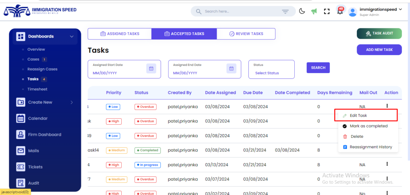Screen dimensions: 410x195
Task: Switch to the Assigned Tasks tab
Action: (x=120, y=34)
